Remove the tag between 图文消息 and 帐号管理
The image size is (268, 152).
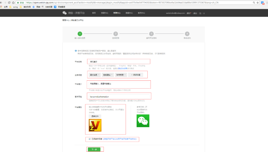tap(112, 75)
